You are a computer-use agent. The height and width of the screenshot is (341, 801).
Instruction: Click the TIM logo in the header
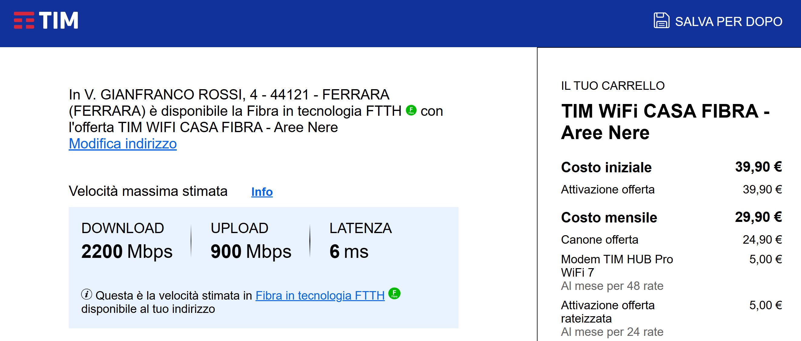point(46,21)
